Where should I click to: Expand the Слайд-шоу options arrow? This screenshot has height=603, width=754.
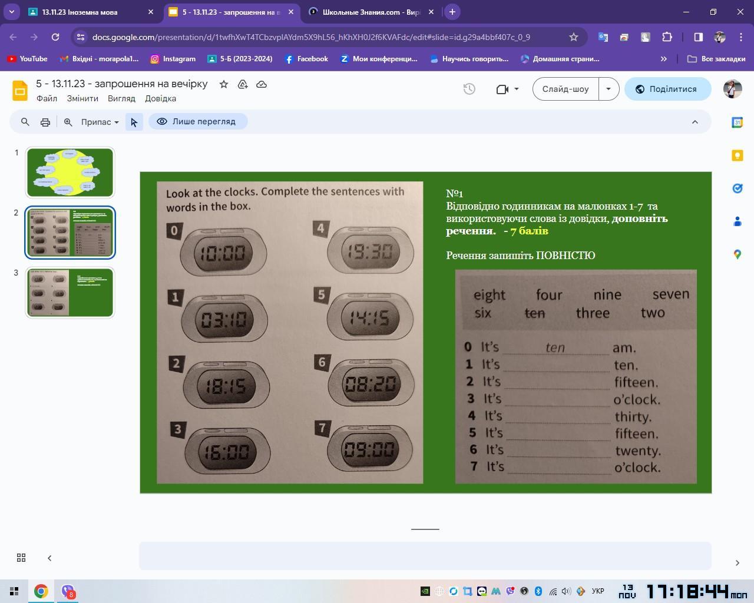pyautogui.click(x=609, y=89)
